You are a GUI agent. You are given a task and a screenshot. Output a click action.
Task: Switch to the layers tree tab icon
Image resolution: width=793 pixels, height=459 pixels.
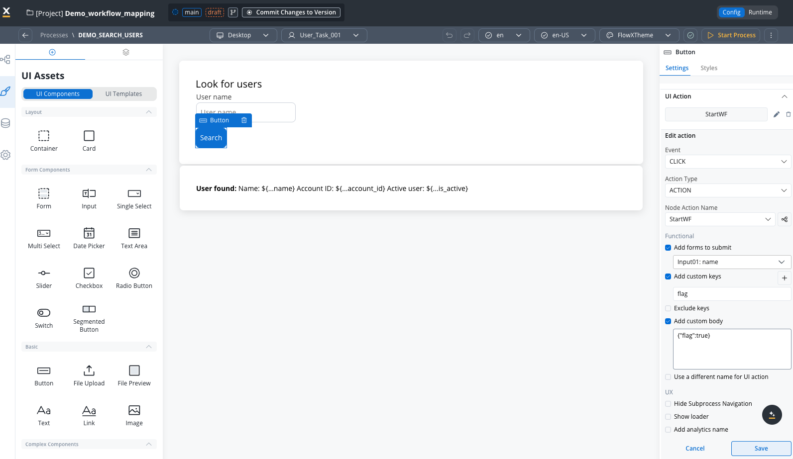click(x=126, y=52)
